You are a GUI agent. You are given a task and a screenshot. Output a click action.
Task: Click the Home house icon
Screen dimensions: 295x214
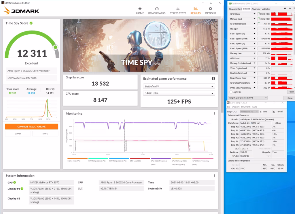(x=140, y=9)
